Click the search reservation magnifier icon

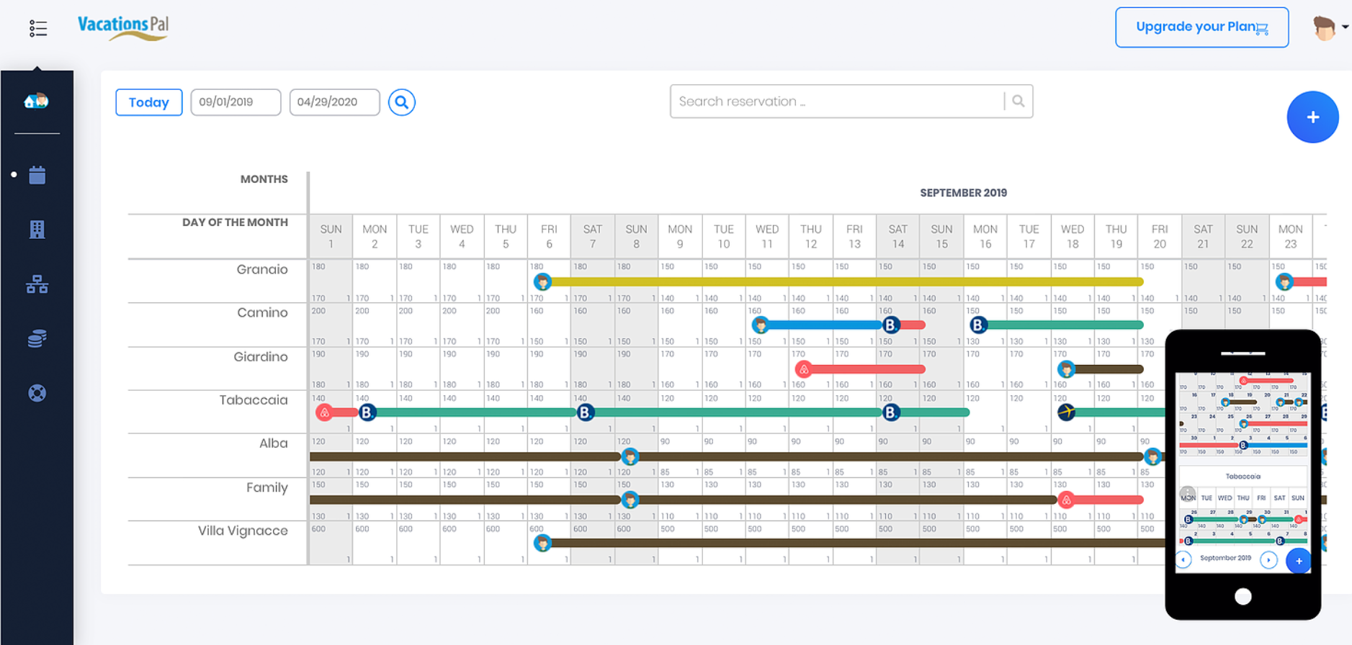pos(1018,102)
